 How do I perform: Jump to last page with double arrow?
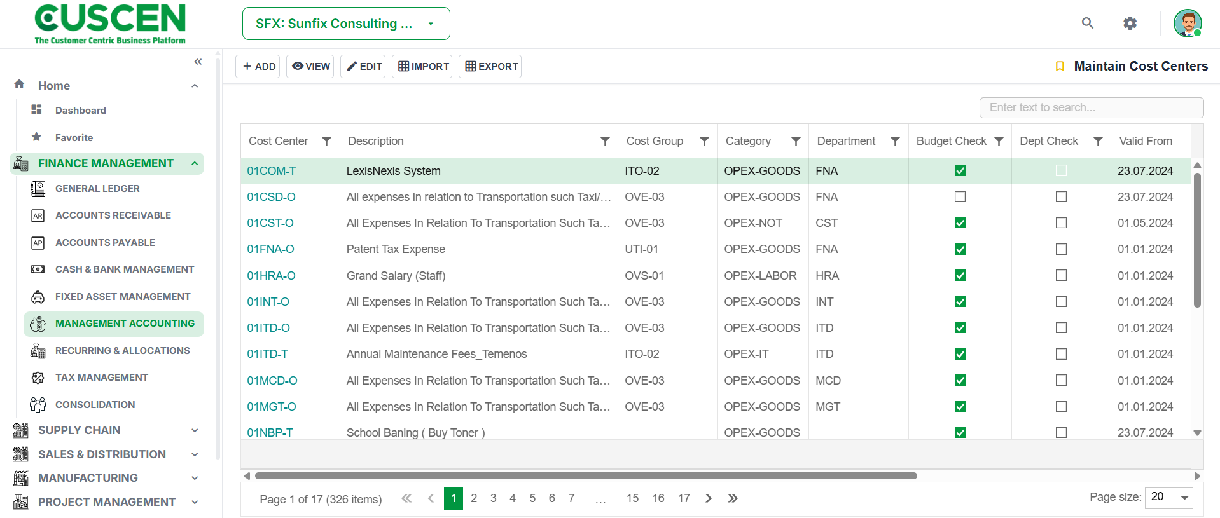pyautogui.click(x=733, y=498)
